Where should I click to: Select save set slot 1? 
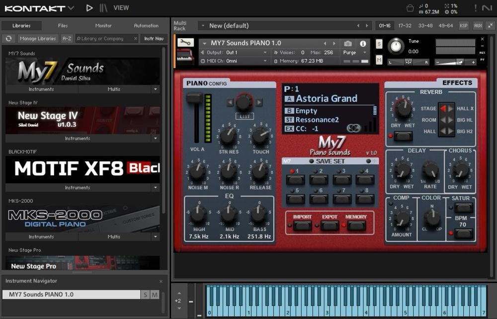[x=295, y=180]
